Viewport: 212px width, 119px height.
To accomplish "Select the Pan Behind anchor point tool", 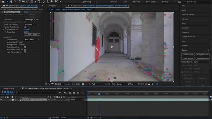I will click(x=27, y=2).
